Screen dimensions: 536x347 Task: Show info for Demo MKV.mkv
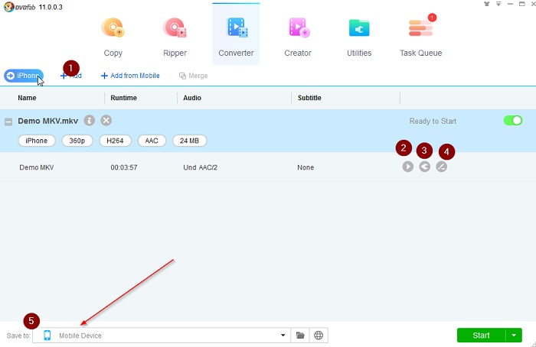pos(90,121)
